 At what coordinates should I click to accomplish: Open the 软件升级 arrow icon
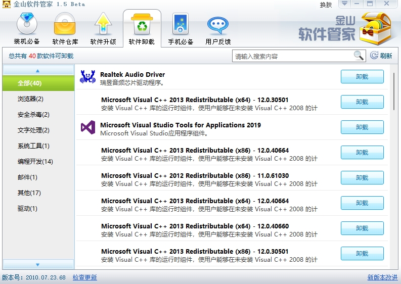(x=103, y=24)
